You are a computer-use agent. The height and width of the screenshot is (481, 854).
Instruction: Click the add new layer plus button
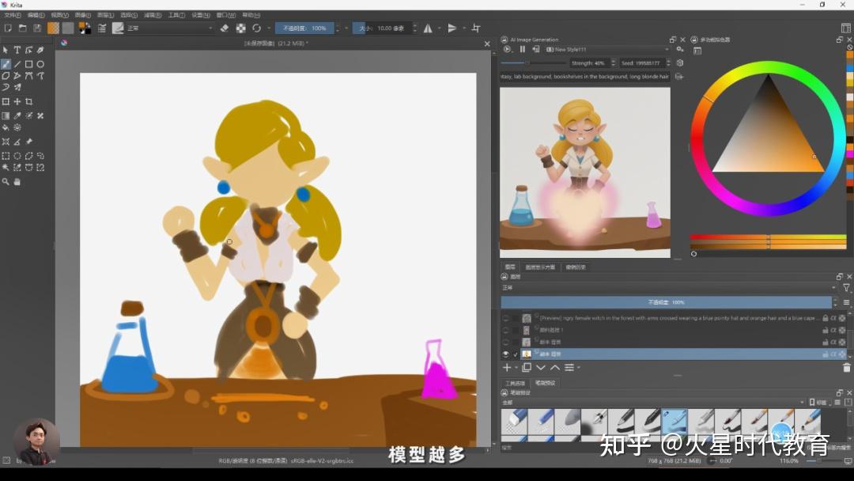505,368
